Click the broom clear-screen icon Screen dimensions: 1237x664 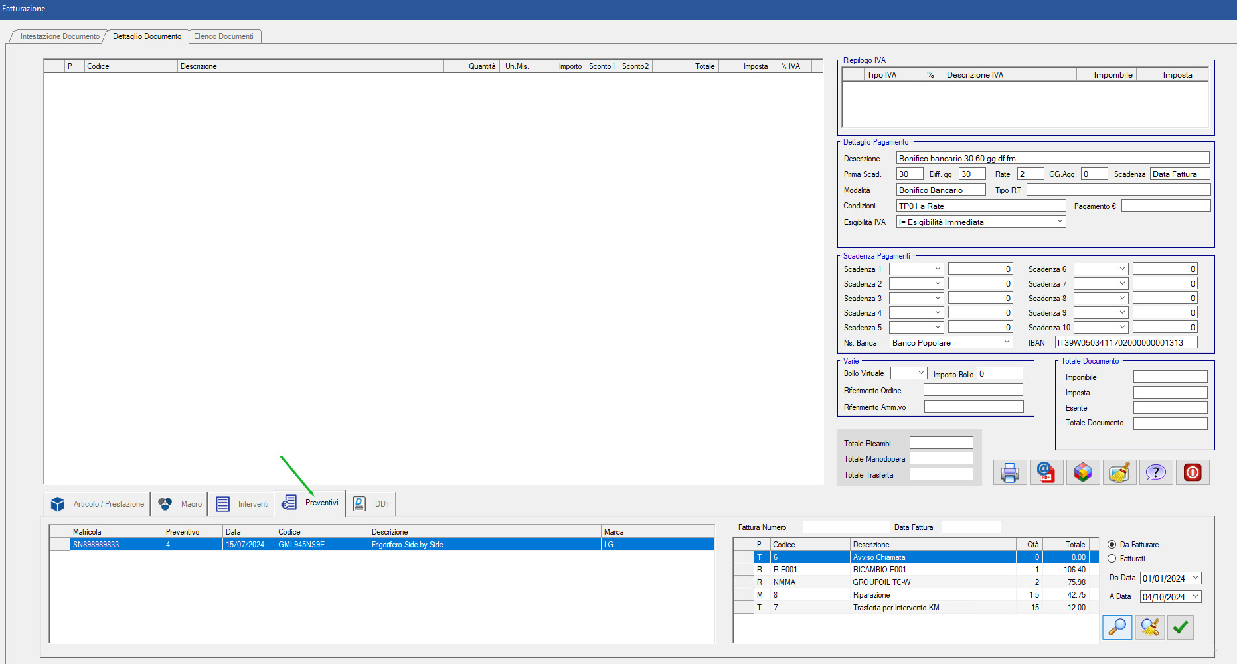pos(1119,472)
